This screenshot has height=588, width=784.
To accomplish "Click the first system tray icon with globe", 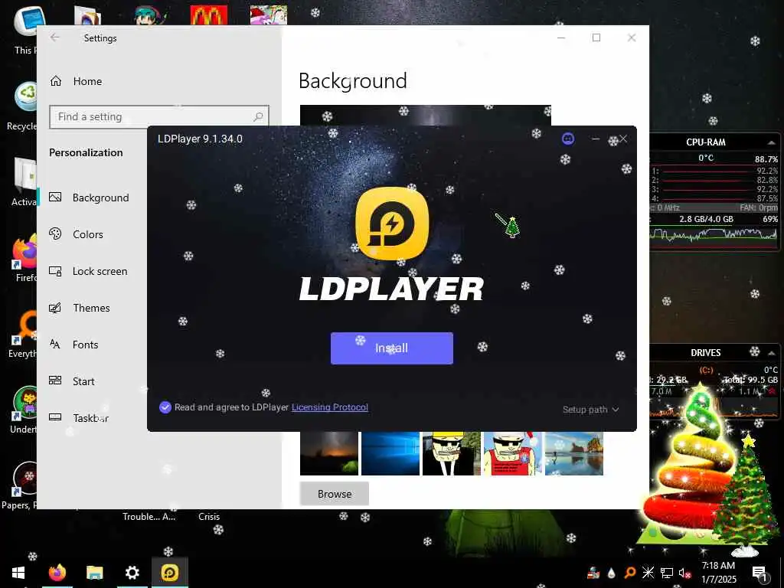I will tap(593, 573).
